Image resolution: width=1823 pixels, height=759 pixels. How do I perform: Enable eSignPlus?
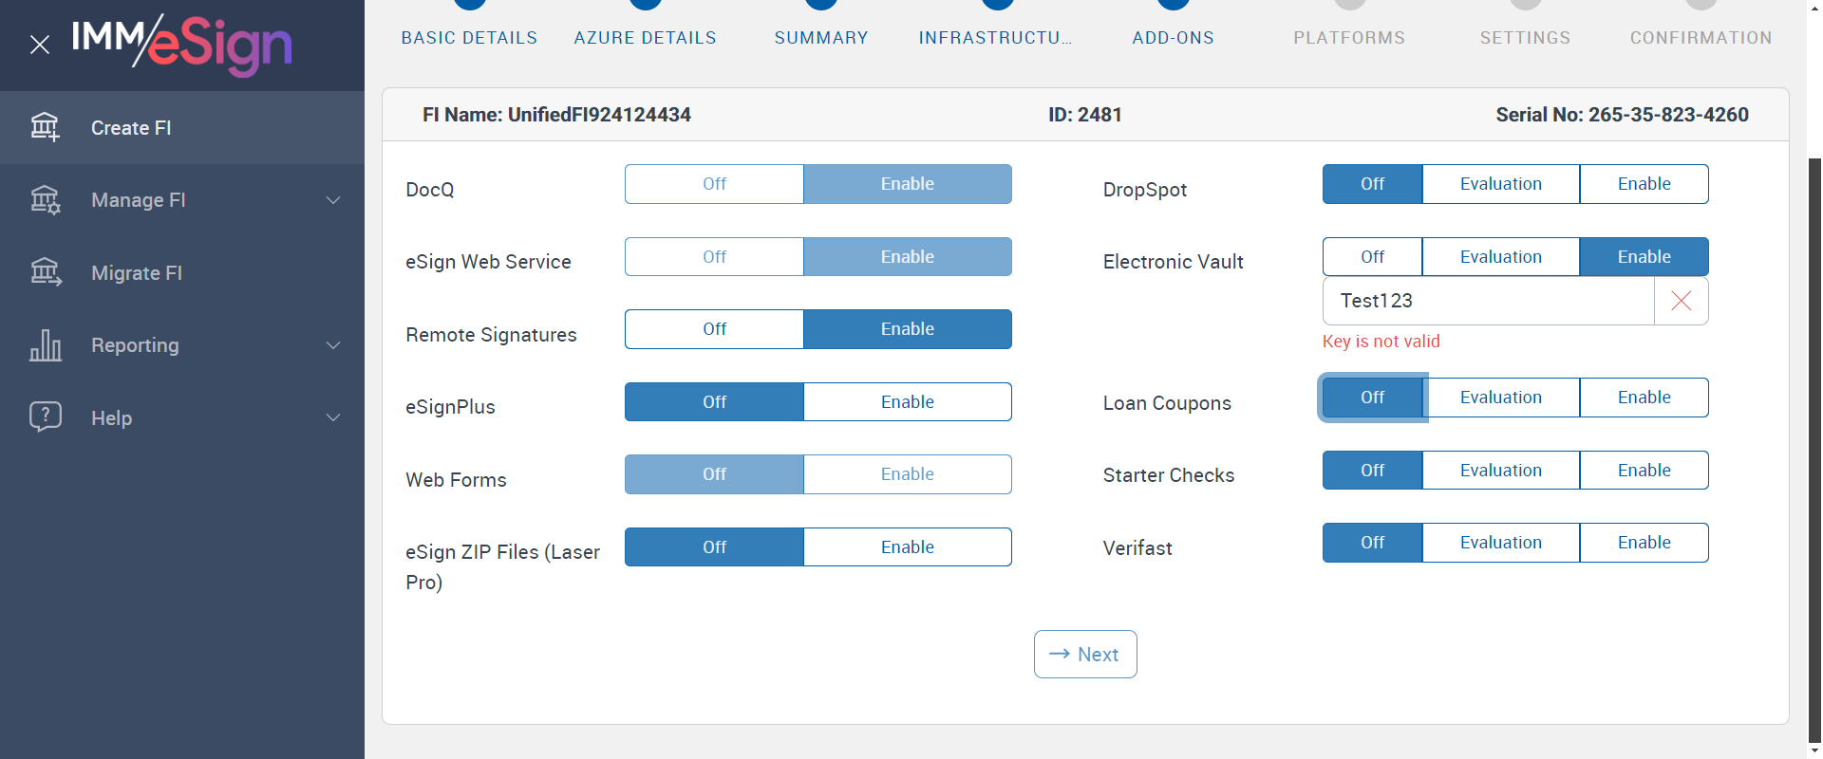click(x=908, y=402)
